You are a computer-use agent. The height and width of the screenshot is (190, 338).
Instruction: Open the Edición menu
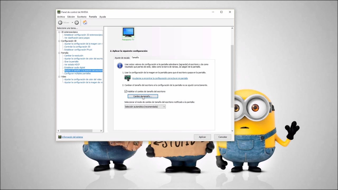[x=71, y=17]
